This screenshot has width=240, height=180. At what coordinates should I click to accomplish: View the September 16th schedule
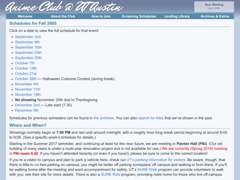28,47
